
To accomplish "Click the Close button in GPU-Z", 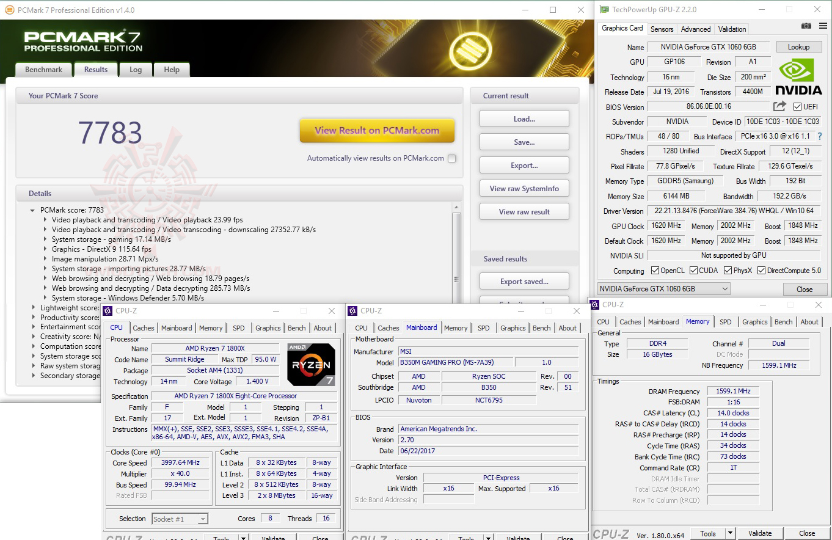I will (805, 290).
